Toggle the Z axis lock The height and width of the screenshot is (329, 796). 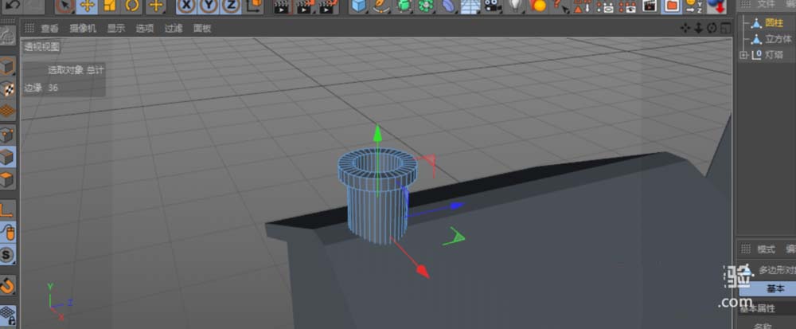(x=231, y=6)
